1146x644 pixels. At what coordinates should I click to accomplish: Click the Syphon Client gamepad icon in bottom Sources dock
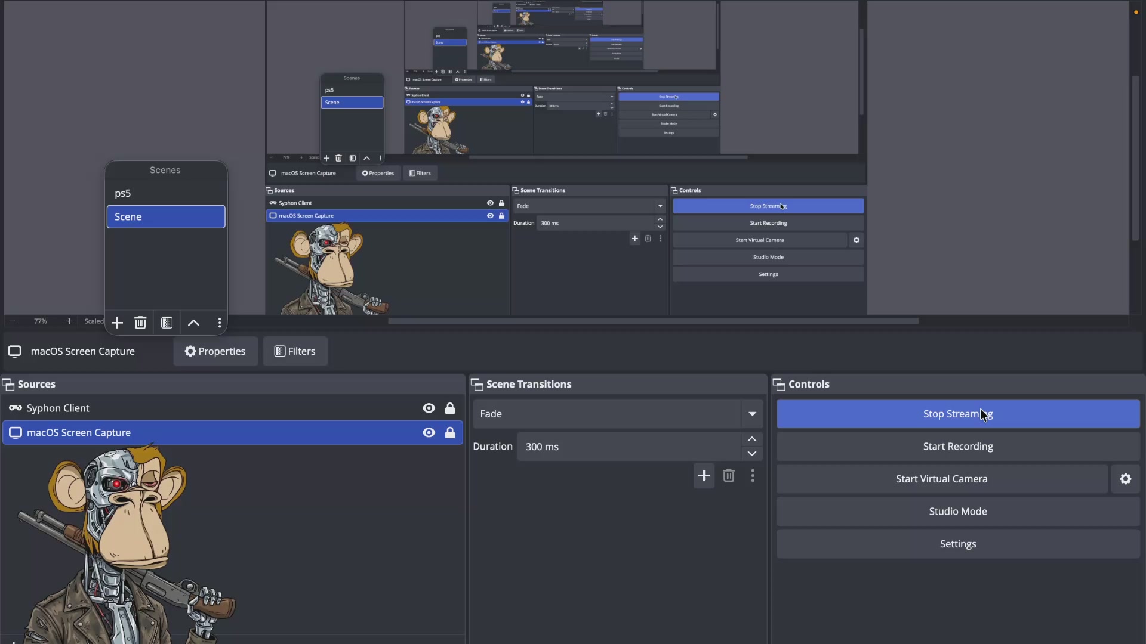[16, 408]
